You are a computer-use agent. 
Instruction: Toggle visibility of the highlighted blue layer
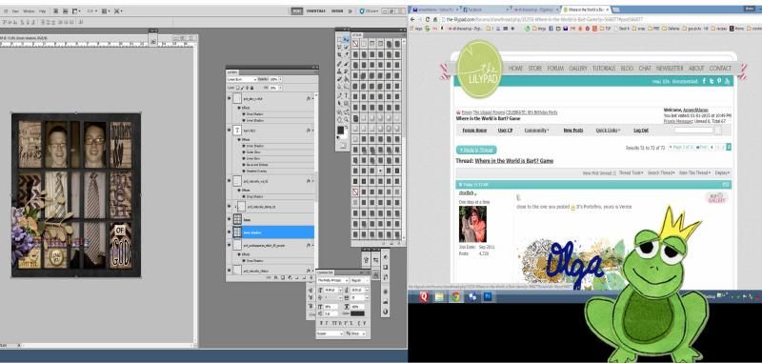(x=230, y=232)
